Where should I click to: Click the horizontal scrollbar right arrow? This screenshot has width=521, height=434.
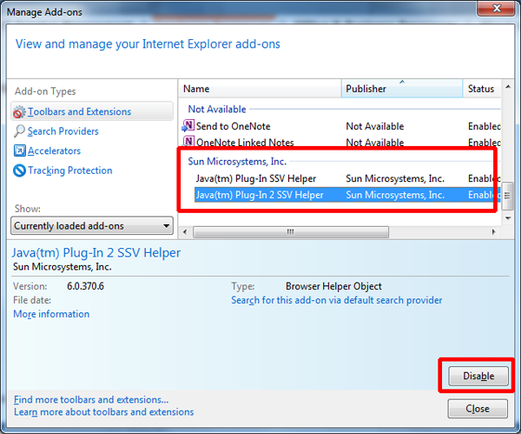tap(494, 231)
